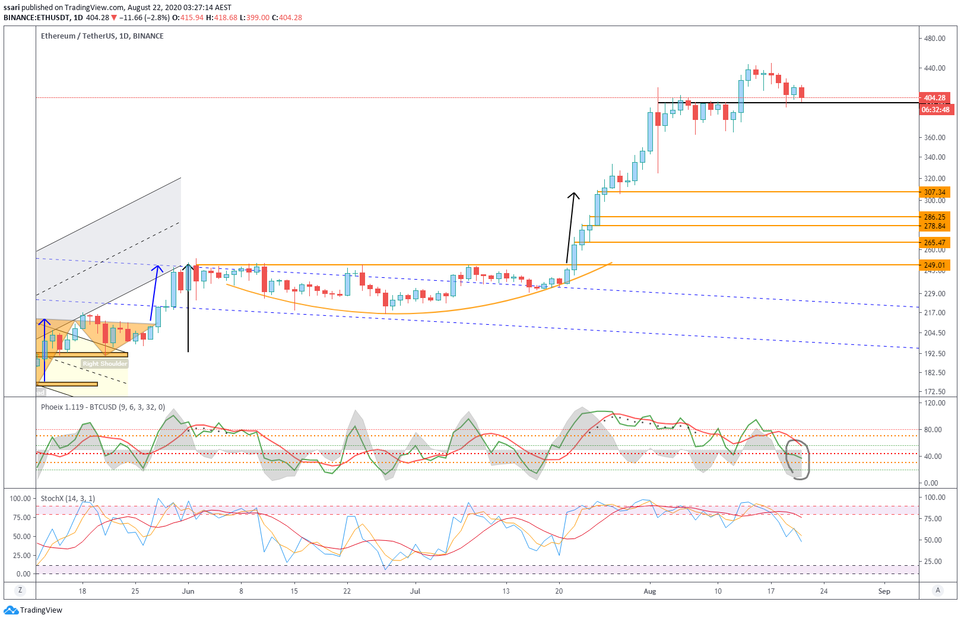The width and height of the screenshot is (961, 621).
Task: Select the orange 249.01 price level label
Action: [935, 265]
